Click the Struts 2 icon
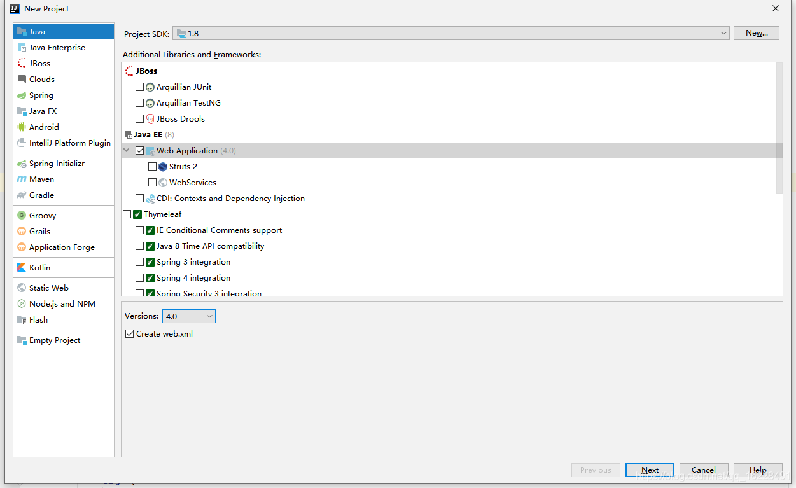 click(x=163, y=166)
